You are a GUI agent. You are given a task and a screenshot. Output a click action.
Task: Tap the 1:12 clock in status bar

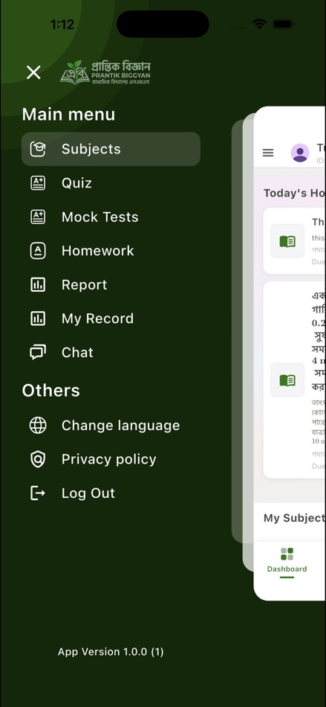(x=62, y=25)
